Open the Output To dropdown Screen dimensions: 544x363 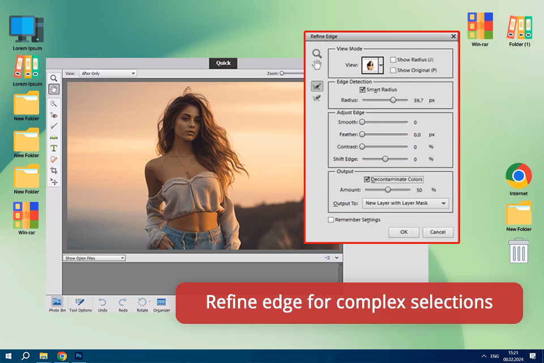(x=405, y=203)
